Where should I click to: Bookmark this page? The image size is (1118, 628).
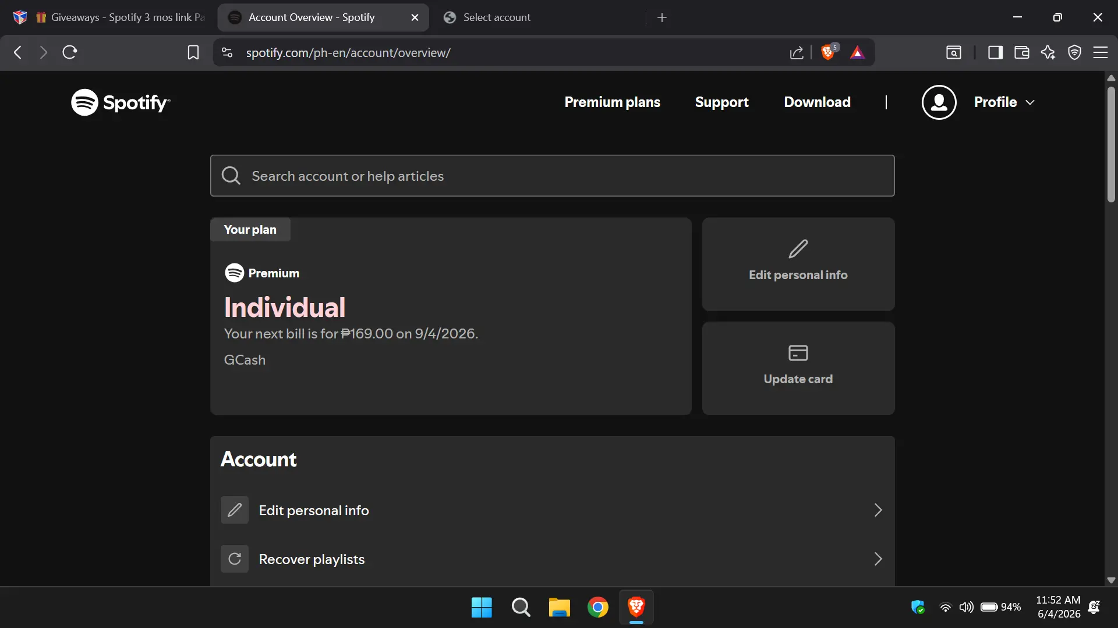(x=193, y=52)
